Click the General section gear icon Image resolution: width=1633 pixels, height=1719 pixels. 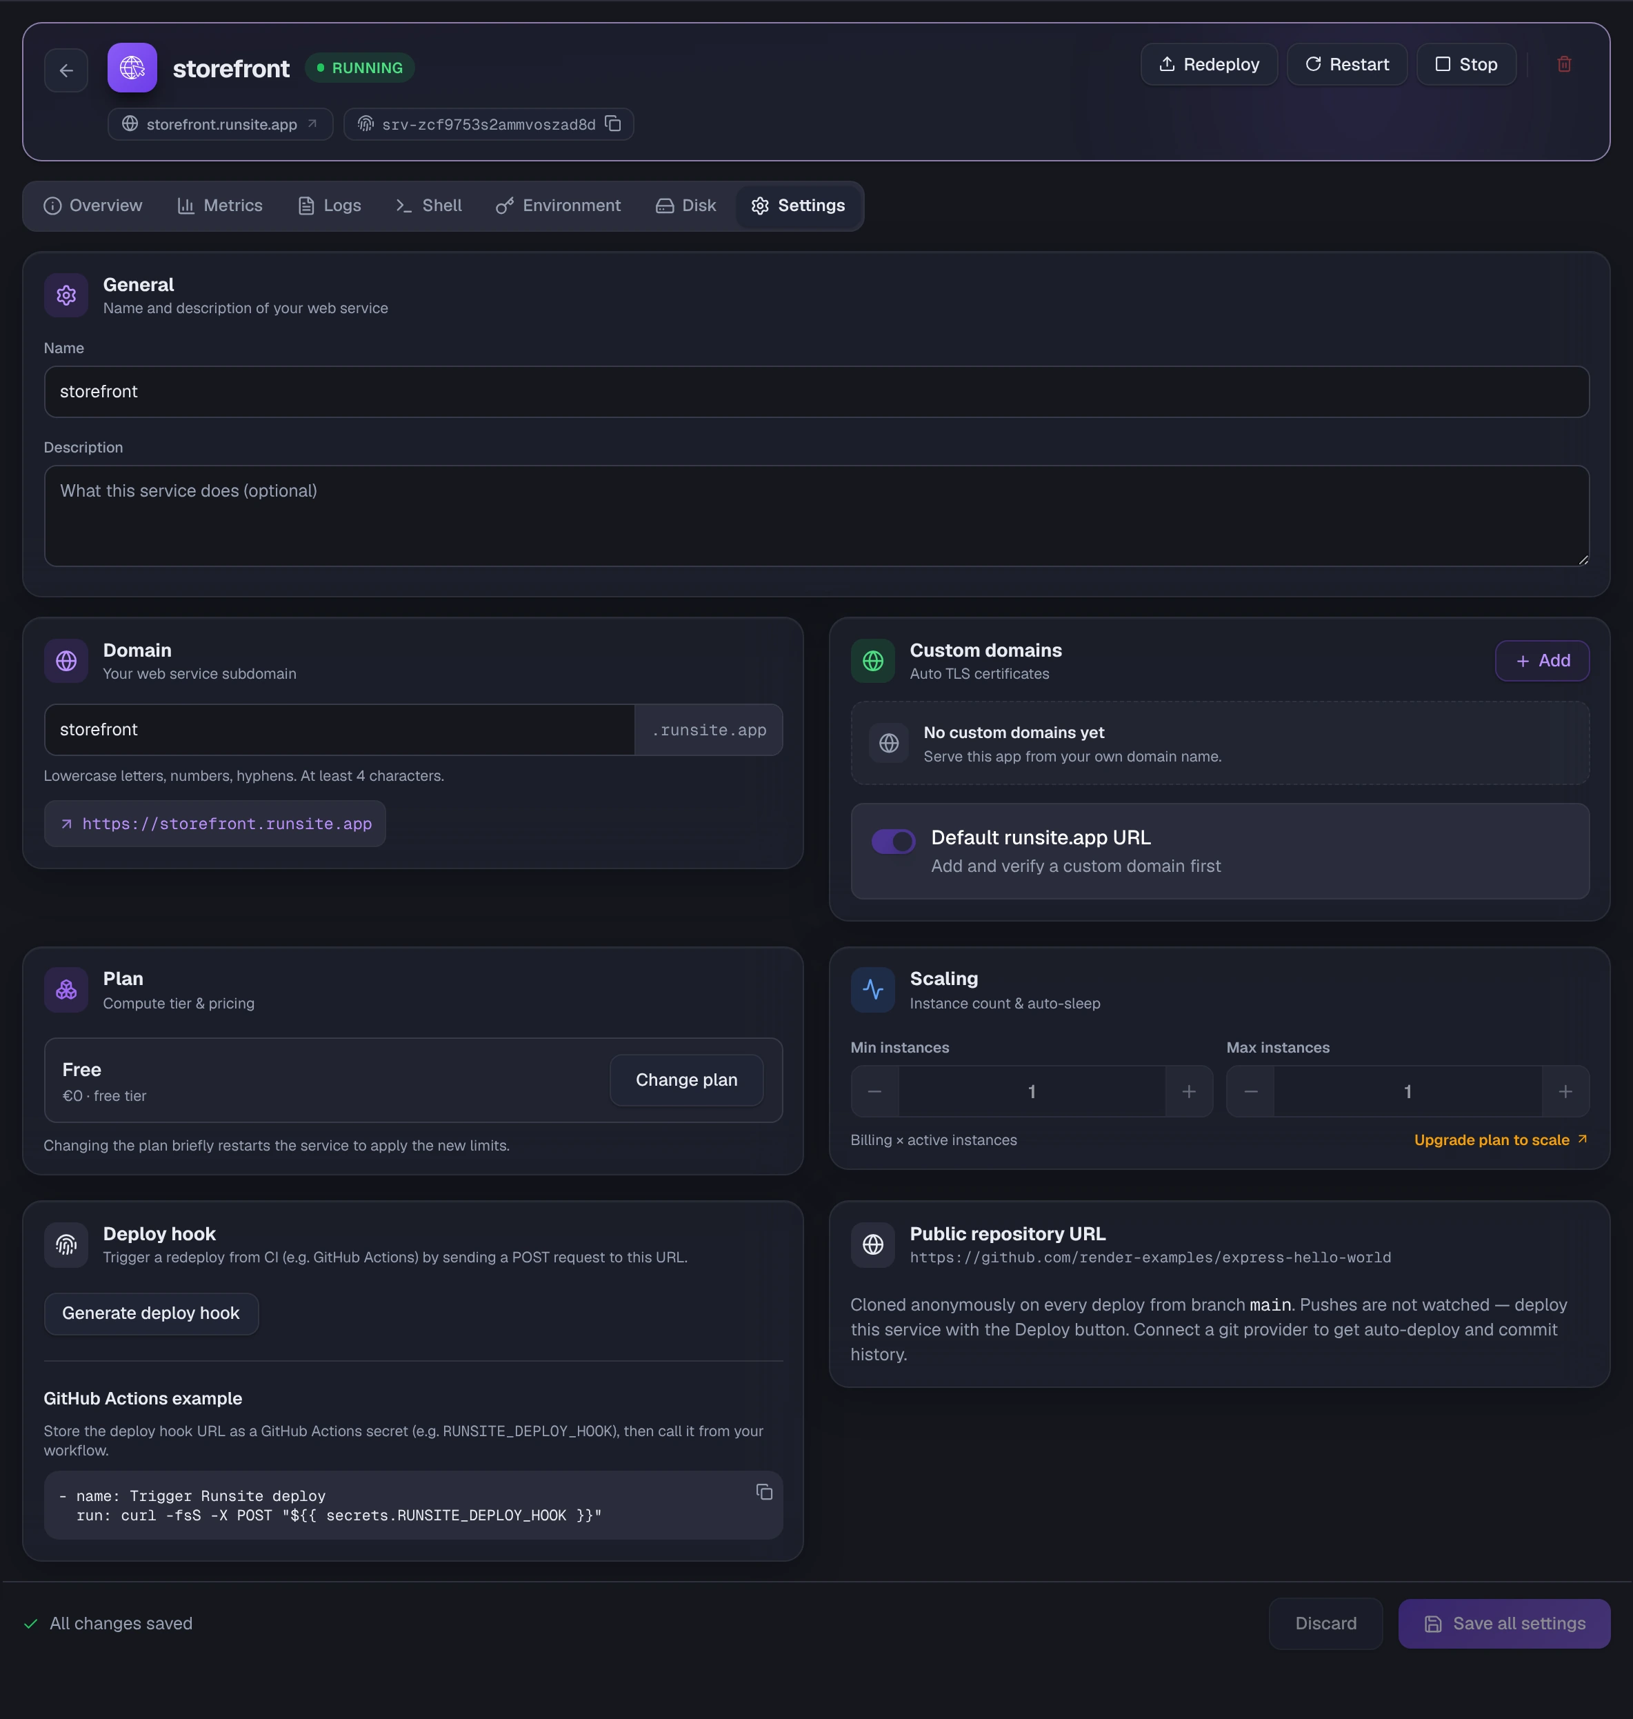coord(66,295)
